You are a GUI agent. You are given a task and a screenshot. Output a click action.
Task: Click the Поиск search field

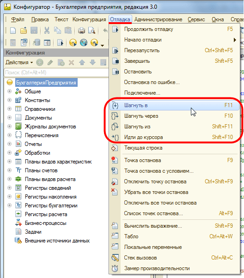coord(56,73)
